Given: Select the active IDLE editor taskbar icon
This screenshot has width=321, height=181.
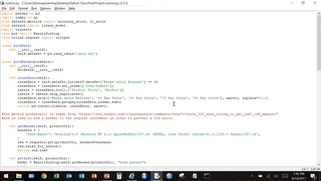Looking at the screenshot, I should coord(157,176).
